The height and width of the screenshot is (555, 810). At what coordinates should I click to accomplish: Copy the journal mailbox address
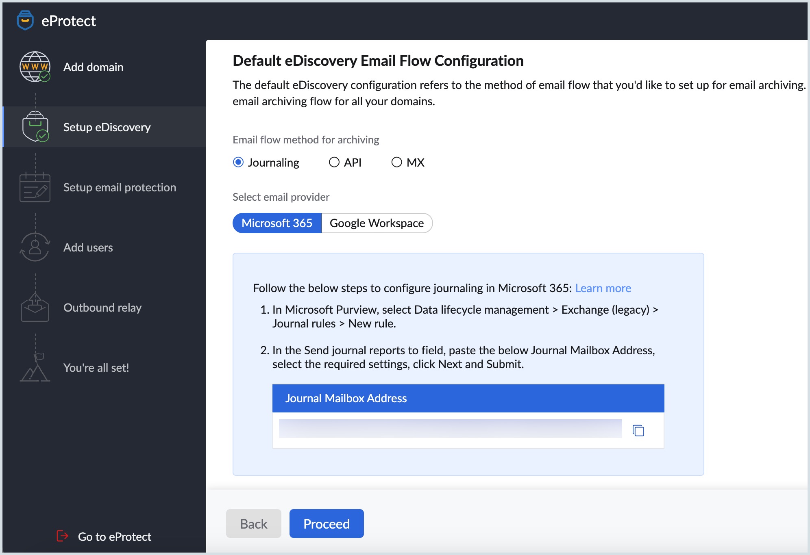click(x=638, y=430)
